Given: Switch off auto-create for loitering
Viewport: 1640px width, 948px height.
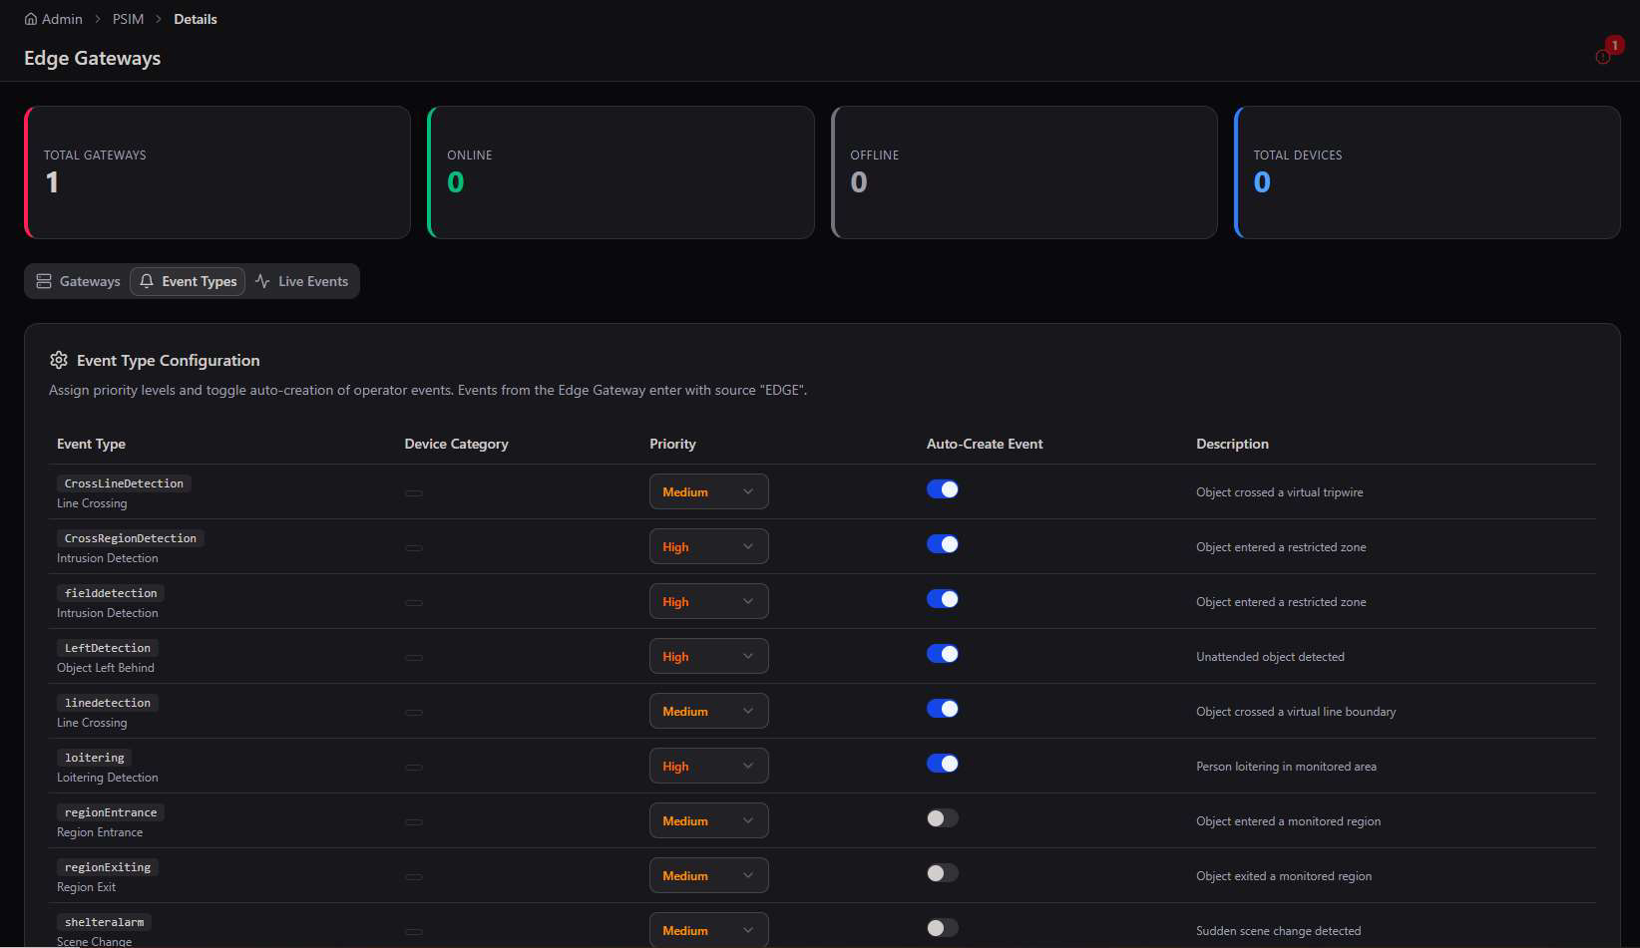Looking at the screenshot, I should pos(943,764).
